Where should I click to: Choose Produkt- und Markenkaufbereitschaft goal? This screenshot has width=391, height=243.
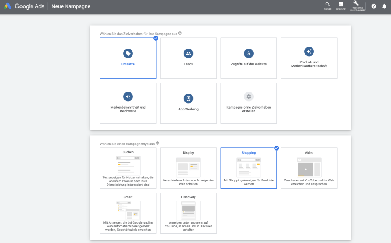pyautogui.click(x=309, y=58)
